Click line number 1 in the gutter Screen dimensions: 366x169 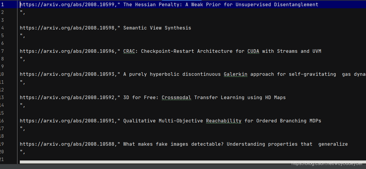point(2,5)
